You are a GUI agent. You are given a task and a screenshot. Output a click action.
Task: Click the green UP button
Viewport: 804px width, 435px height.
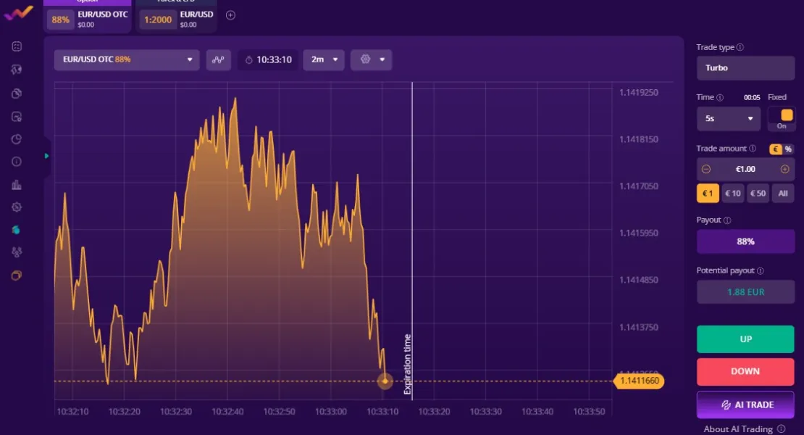point(745,339)
